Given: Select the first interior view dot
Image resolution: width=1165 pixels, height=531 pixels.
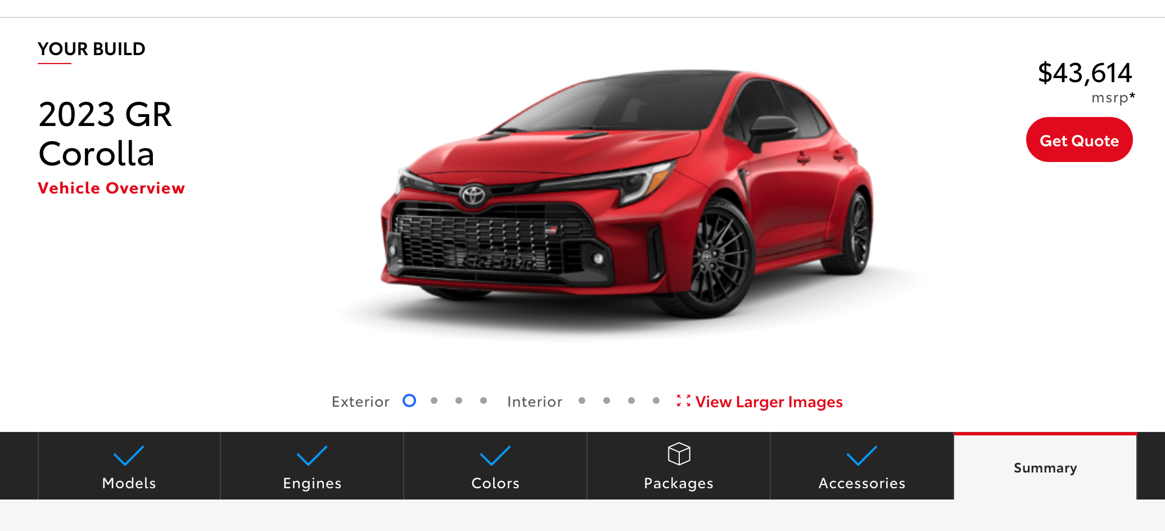Looking at the screenshot, I should pyautogui.click(x=582, y=400).
